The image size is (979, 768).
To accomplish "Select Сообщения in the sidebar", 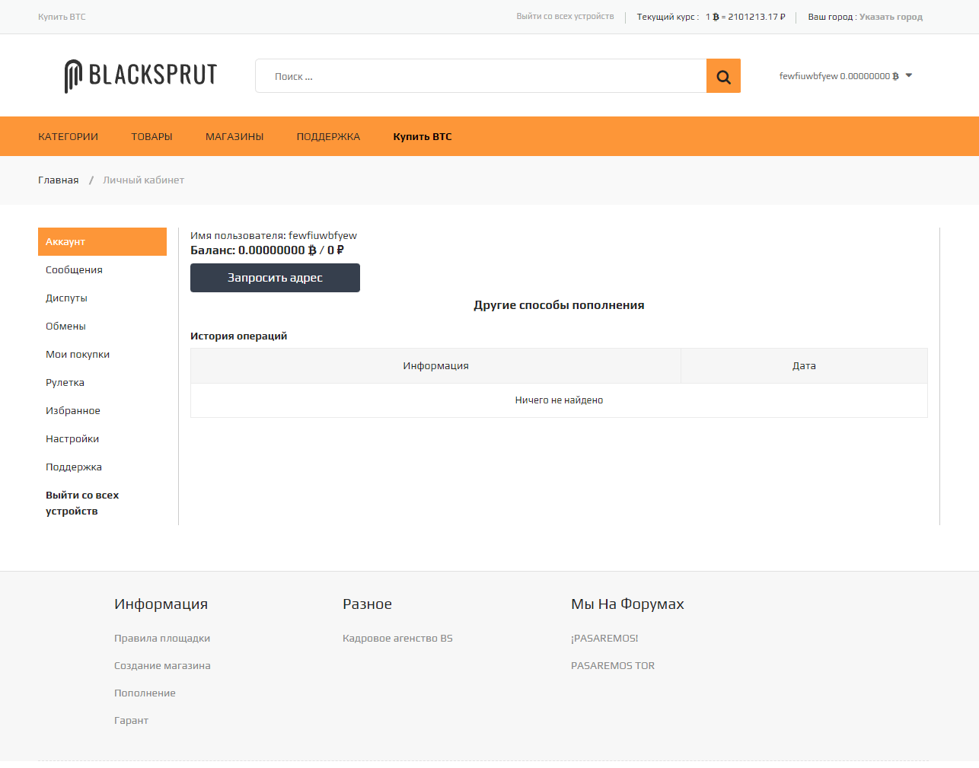I will click(x=74, y=270).
